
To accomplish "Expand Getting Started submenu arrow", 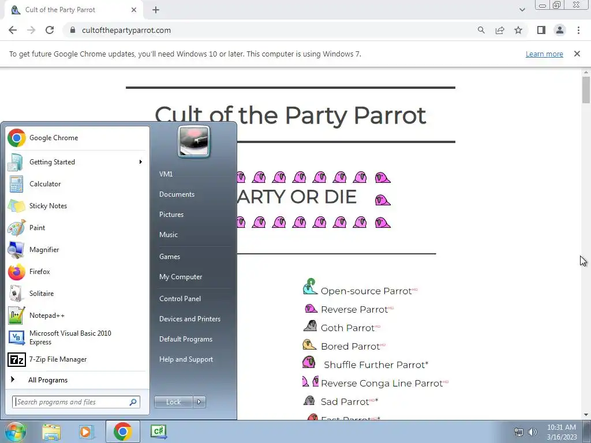I will (141, 162).
